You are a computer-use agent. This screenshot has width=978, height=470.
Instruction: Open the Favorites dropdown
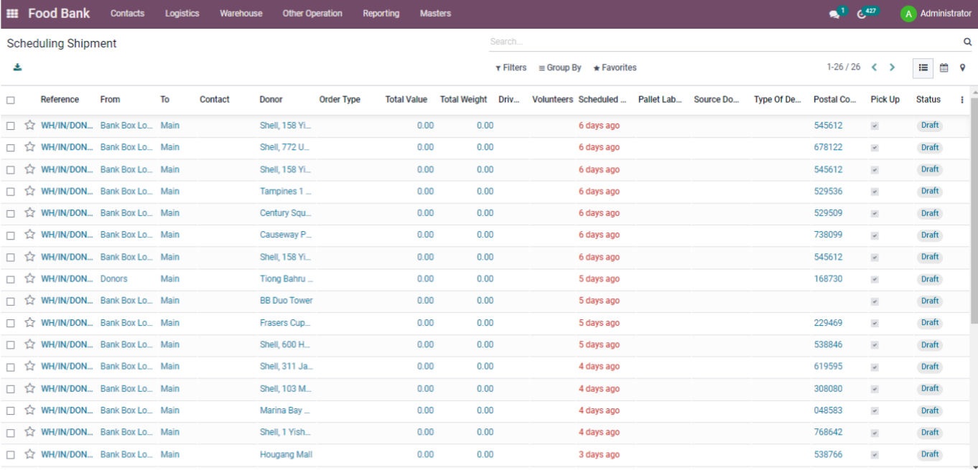(615, 67)
